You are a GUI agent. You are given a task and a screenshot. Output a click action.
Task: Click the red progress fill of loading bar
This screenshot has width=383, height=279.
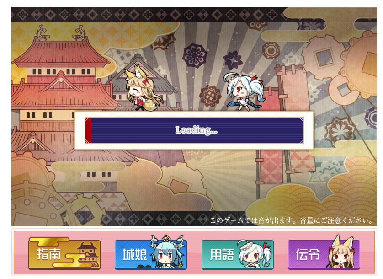(88, 130)
